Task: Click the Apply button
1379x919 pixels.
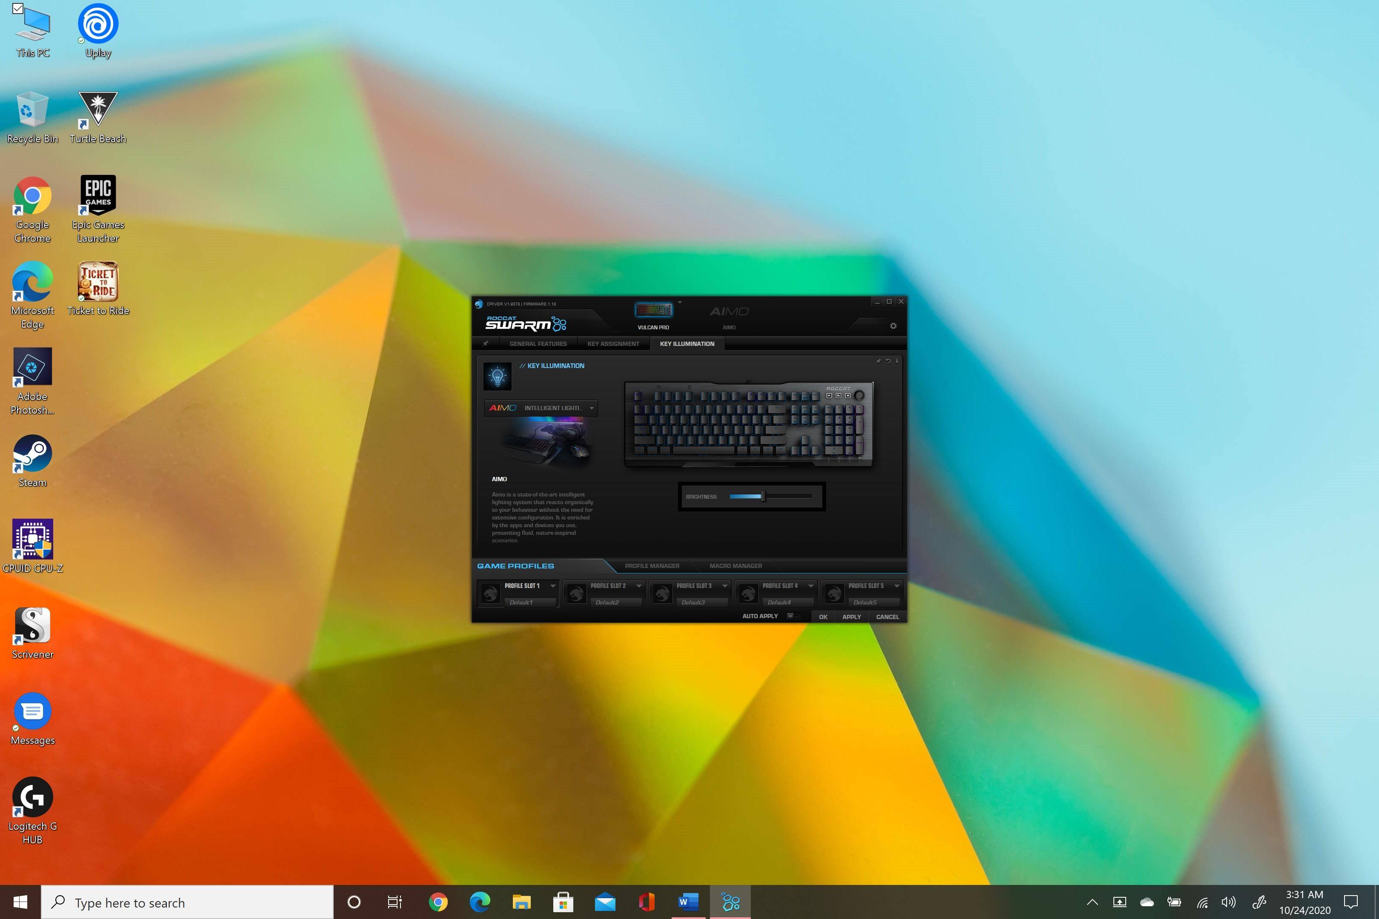Action: (851, 616)
